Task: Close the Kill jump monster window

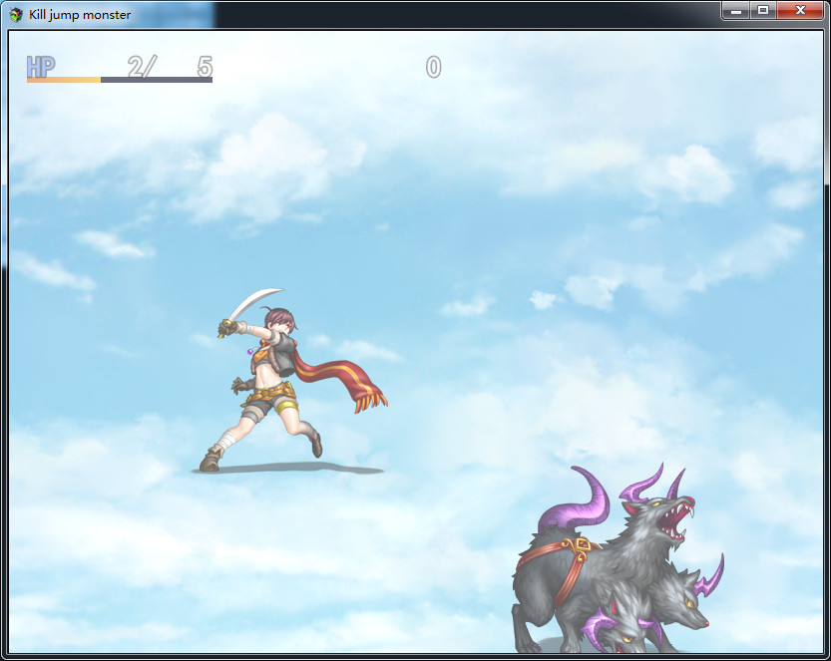Action: [x=800, y=11]
